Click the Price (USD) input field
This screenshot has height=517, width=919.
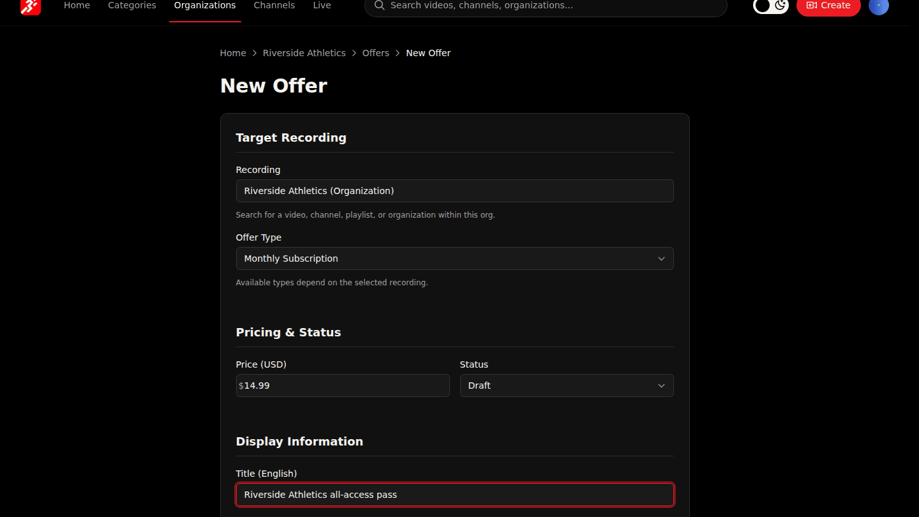[343, 386]
